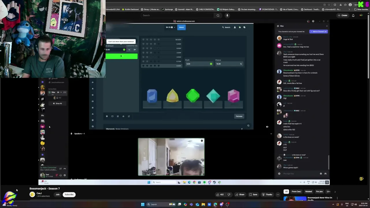Open the taskbar clock and date

(362, 205)
